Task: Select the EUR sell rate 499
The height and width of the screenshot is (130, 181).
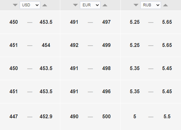Action: coord(107,45)
